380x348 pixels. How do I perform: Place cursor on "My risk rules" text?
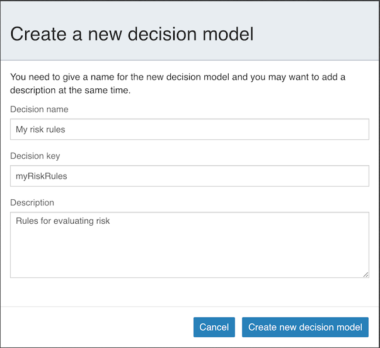(40, 130)
